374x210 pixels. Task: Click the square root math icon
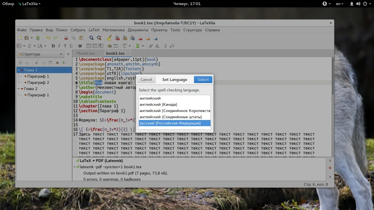click(172, 46)
